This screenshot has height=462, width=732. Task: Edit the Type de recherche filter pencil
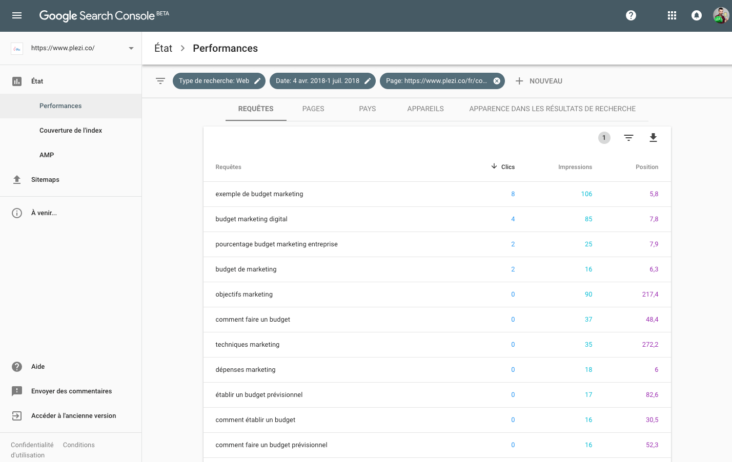click(x=257, y=81)
